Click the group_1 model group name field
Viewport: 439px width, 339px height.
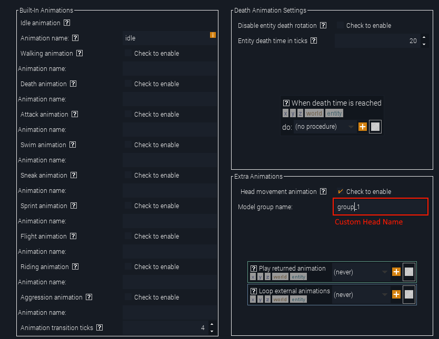[380, 207]
